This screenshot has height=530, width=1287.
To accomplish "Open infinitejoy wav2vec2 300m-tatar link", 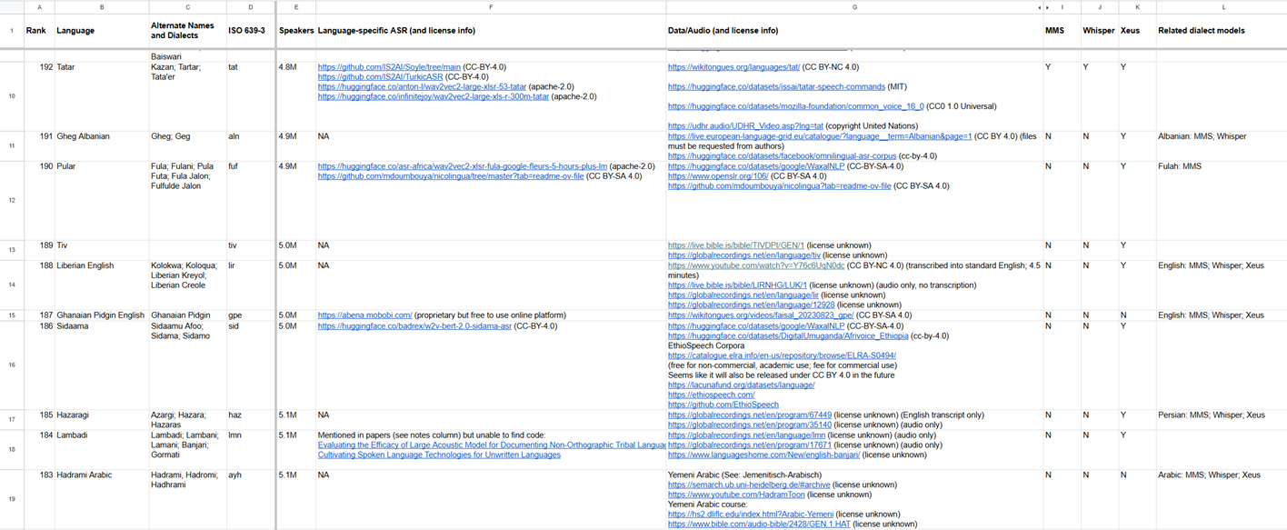I will coord(434,96).
